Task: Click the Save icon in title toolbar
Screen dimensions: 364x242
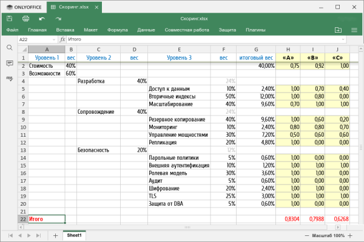Action: [x=10, y=19]
